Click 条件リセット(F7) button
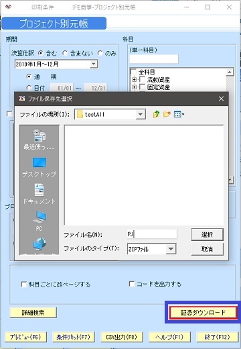Screen dimensions: 241x349 click(x=73, y=337)
